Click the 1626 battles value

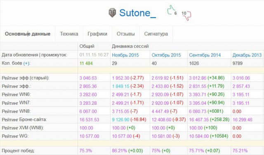click(x=194, y=63)
